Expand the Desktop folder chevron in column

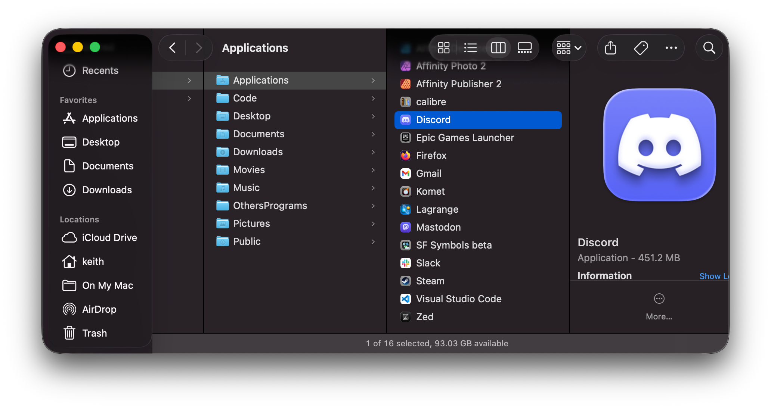coord(373,116)
